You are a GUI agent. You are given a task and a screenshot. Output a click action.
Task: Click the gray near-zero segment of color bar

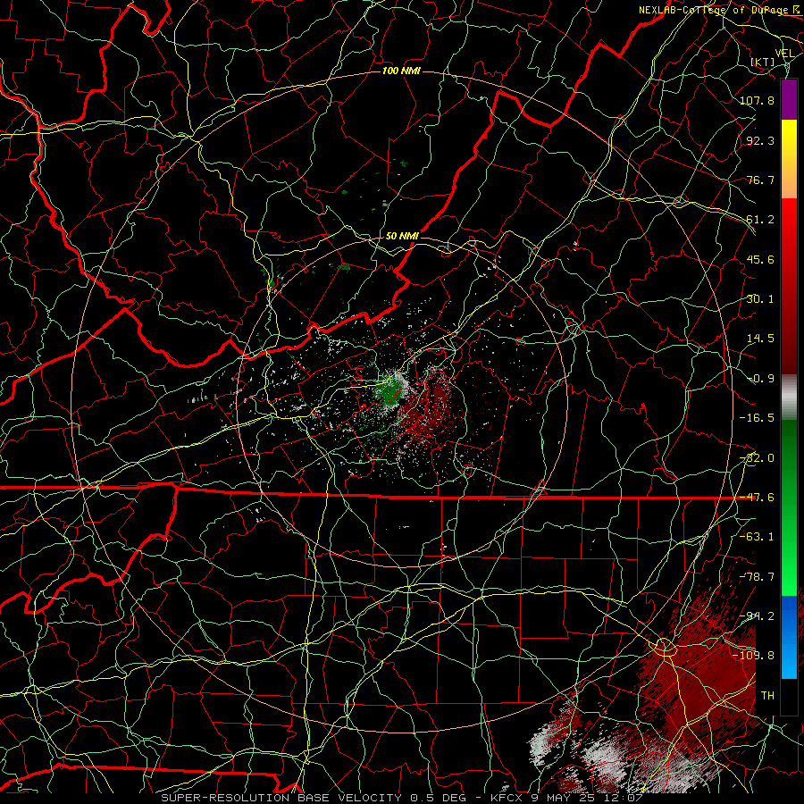point(789,397)
